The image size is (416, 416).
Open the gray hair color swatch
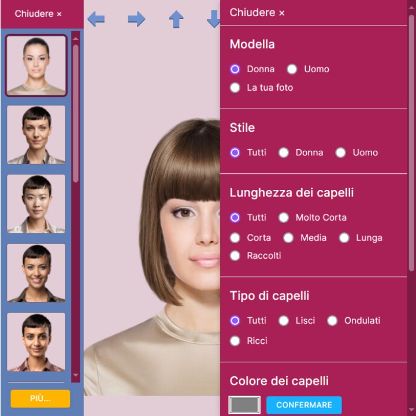(244, 405)
